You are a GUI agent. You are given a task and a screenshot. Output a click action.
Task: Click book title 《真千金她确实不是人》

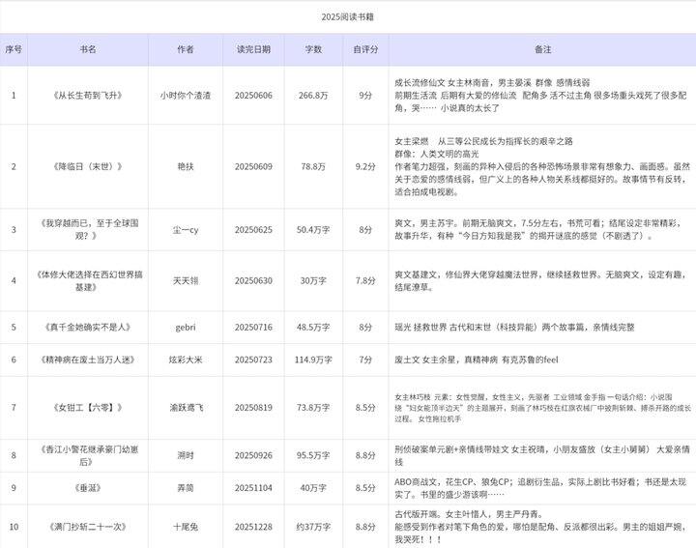point(88,328)
